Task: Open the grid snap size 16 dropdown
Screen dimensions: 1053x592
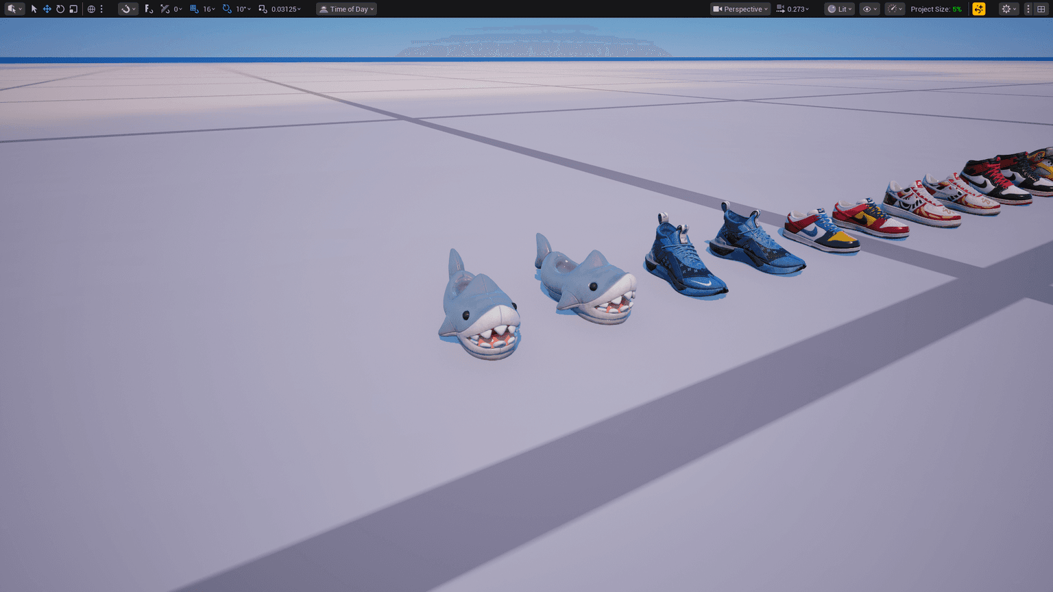Action: (208, 9)
